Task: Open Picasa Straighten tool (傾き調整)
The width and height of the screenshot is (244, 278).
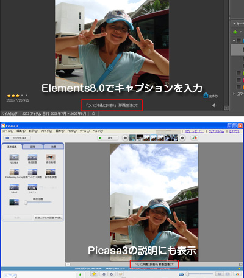Action: 32,157
